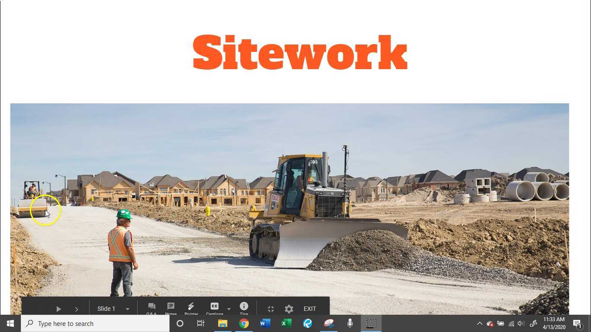Viewport: 591px width, 332px height.
Task: Toggle Wi-Fi status from the system tray
Action: 511,323
